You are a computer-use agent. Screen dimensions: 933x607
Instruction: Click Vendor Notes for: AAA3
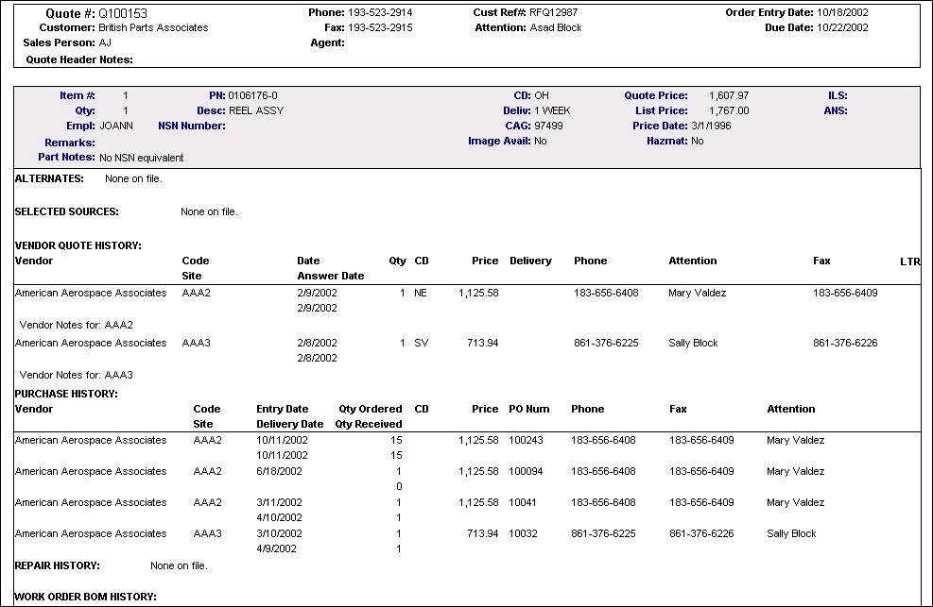point(76,375)
